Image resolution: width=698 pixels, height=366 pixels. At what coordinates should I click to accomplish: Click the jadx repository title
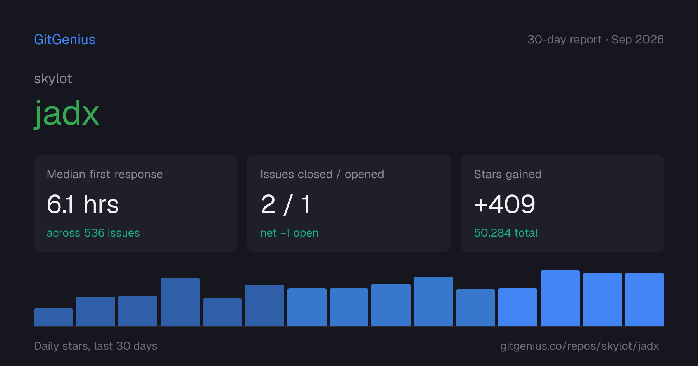[x=67, y=113]
